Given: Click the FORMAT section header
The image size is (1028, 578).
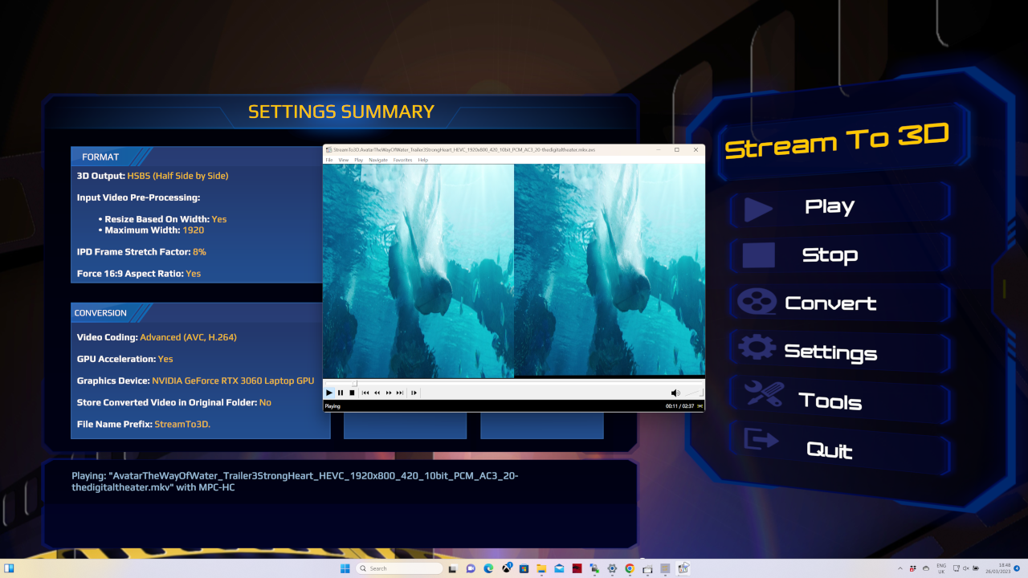Looking at the screenshot, I should [x=100, y=157].
